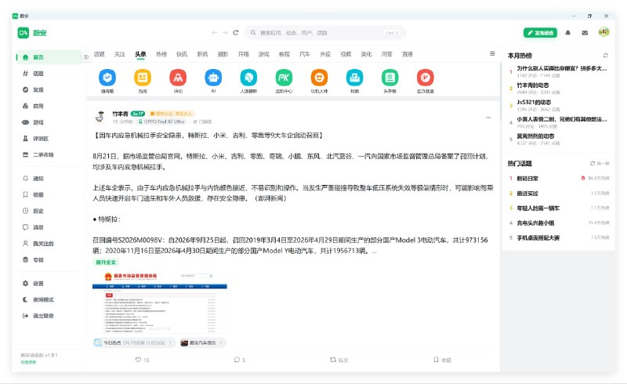Collapse the sidebar with the panel toggle
Viewport: 627px width, 384px height.
[x=86, y=57]
